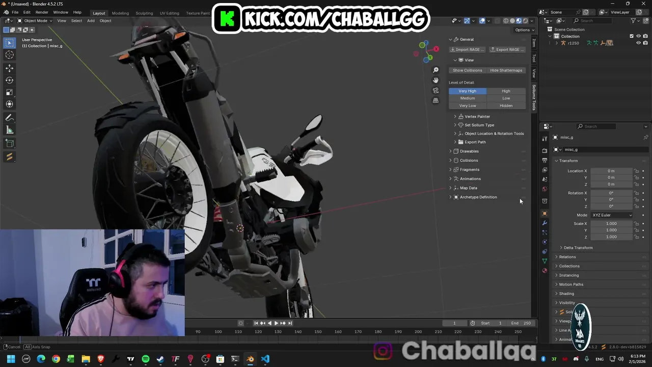Open the Render menu
Screen dimensions: 652x367
[x=42, y=12]
